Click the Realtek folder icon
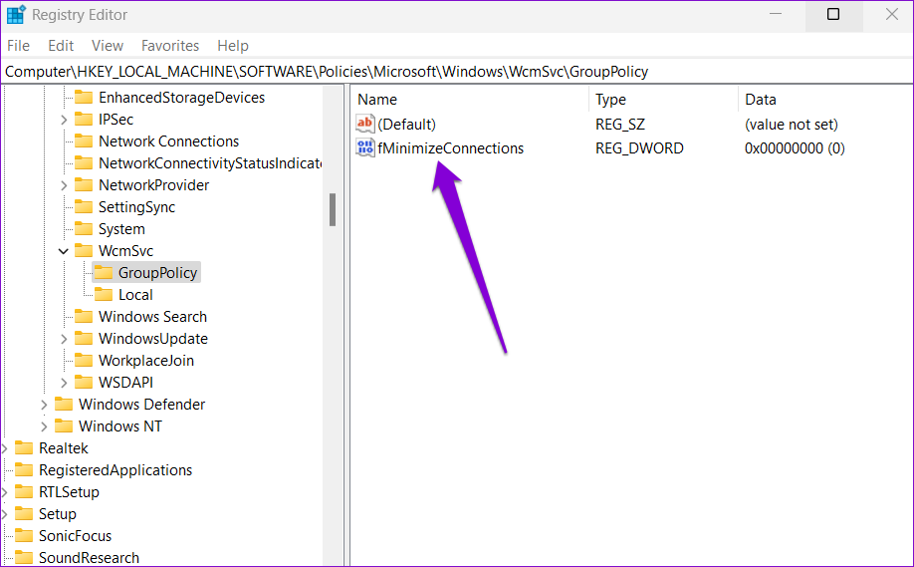 [x=24, y=448]
